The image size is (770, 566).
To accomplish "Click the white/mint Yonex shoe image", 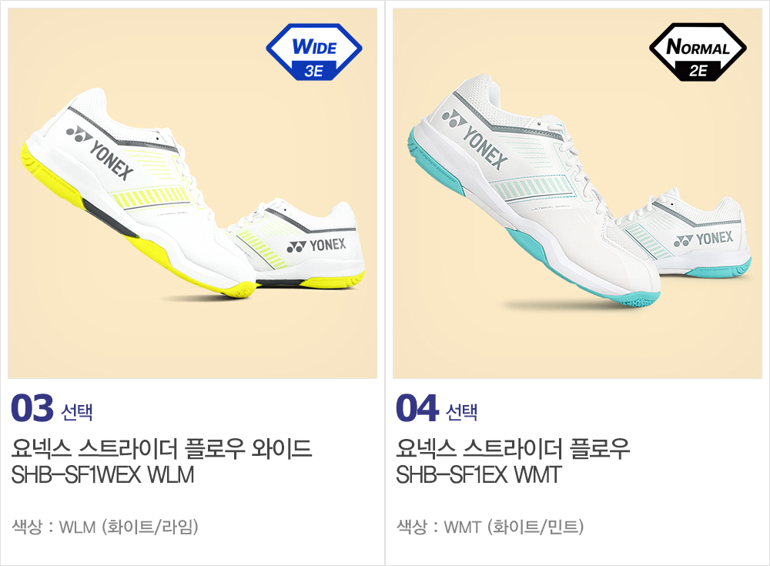I will point(577,193).
